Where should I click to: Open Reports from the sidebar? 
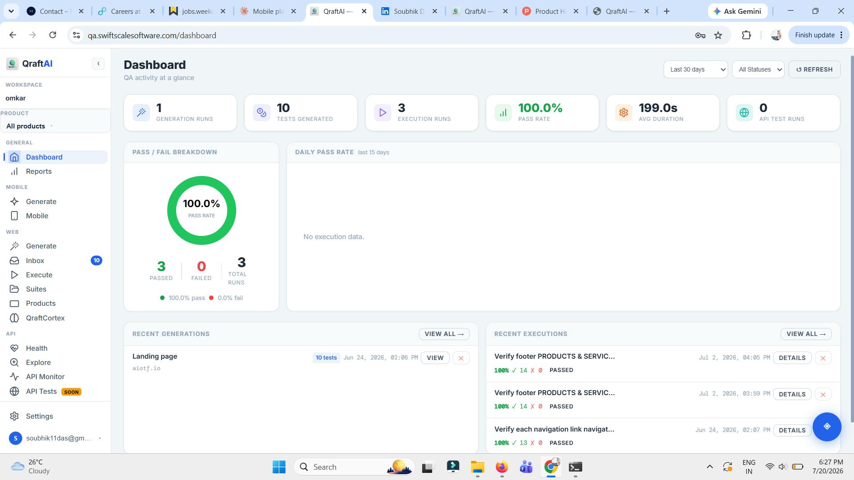[56, 171]
